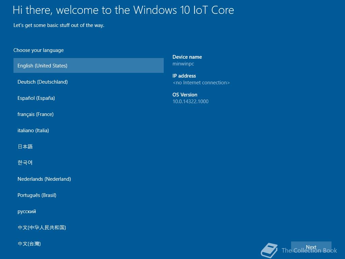Click the IP address label
This screenshot has width=345, height=259.
184,76
